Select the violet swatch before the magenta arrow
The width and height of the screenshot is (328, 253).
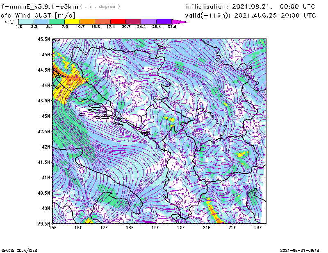[164, 21]
